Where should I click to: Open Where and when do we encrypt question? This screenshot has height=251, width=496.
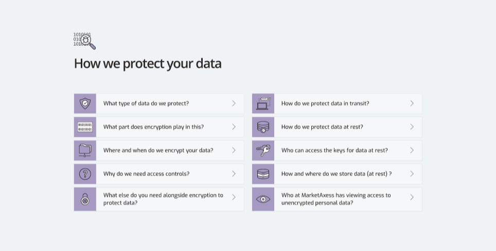coord(159,151)
